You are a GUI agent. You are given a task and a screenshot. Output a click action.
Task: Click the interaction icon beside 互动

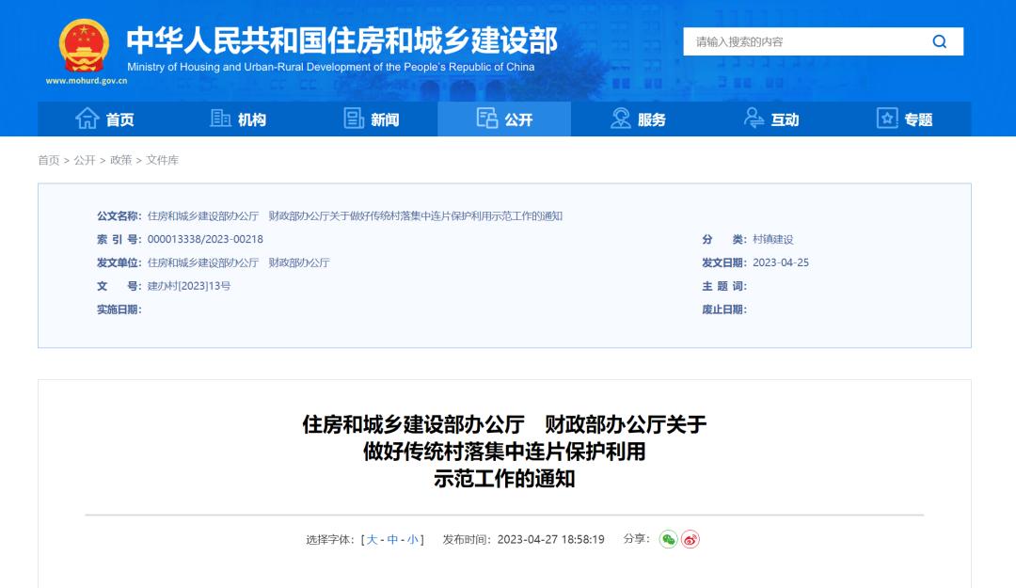pos(754,118)
